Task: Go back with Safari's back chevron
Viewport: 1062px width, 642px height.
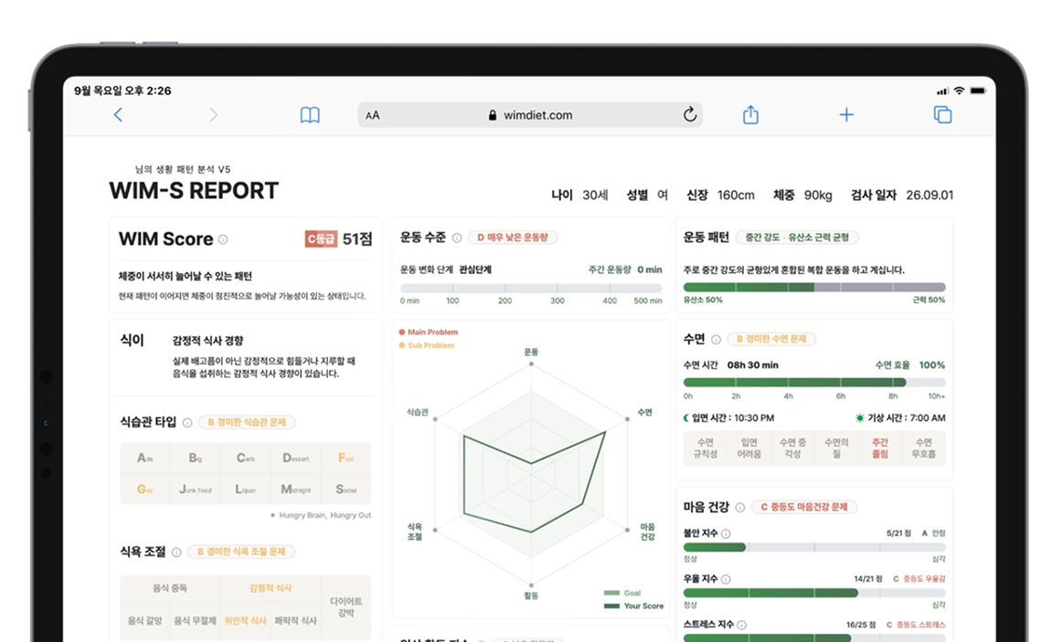Action: pos(119,115)
